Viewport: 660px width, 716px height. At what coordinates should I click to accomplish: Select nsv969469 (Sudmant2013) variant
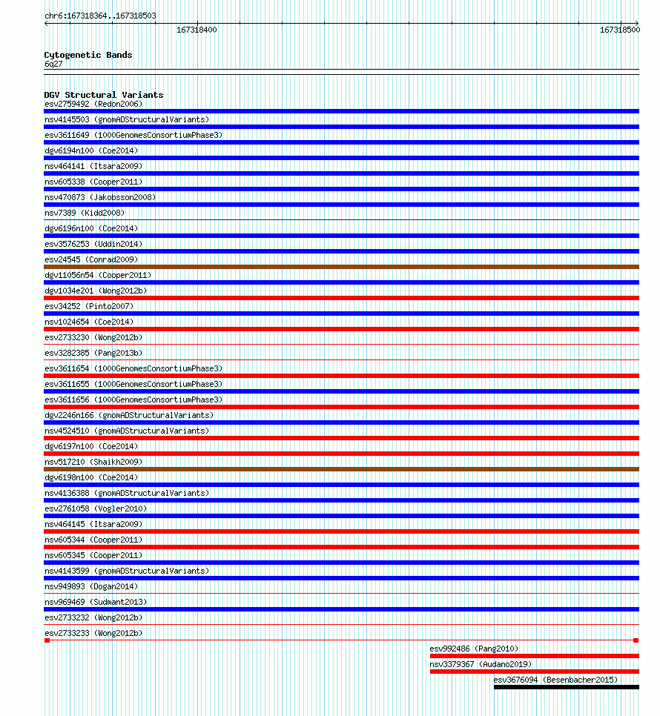click(x=96, y=602)
